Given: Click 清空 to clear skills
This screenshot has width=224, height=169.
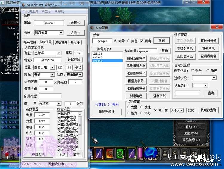Looking at the screenshot, I should pos(76,155).
